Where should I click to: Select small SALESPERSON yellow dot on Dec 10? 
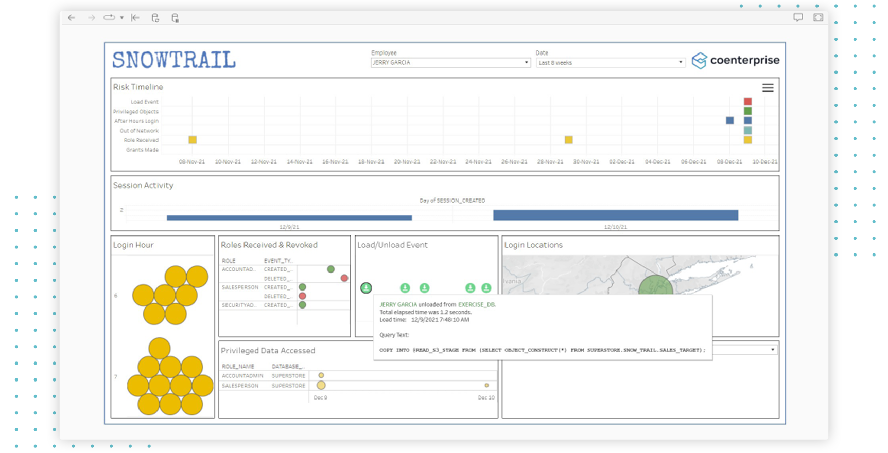pos(486,385)
